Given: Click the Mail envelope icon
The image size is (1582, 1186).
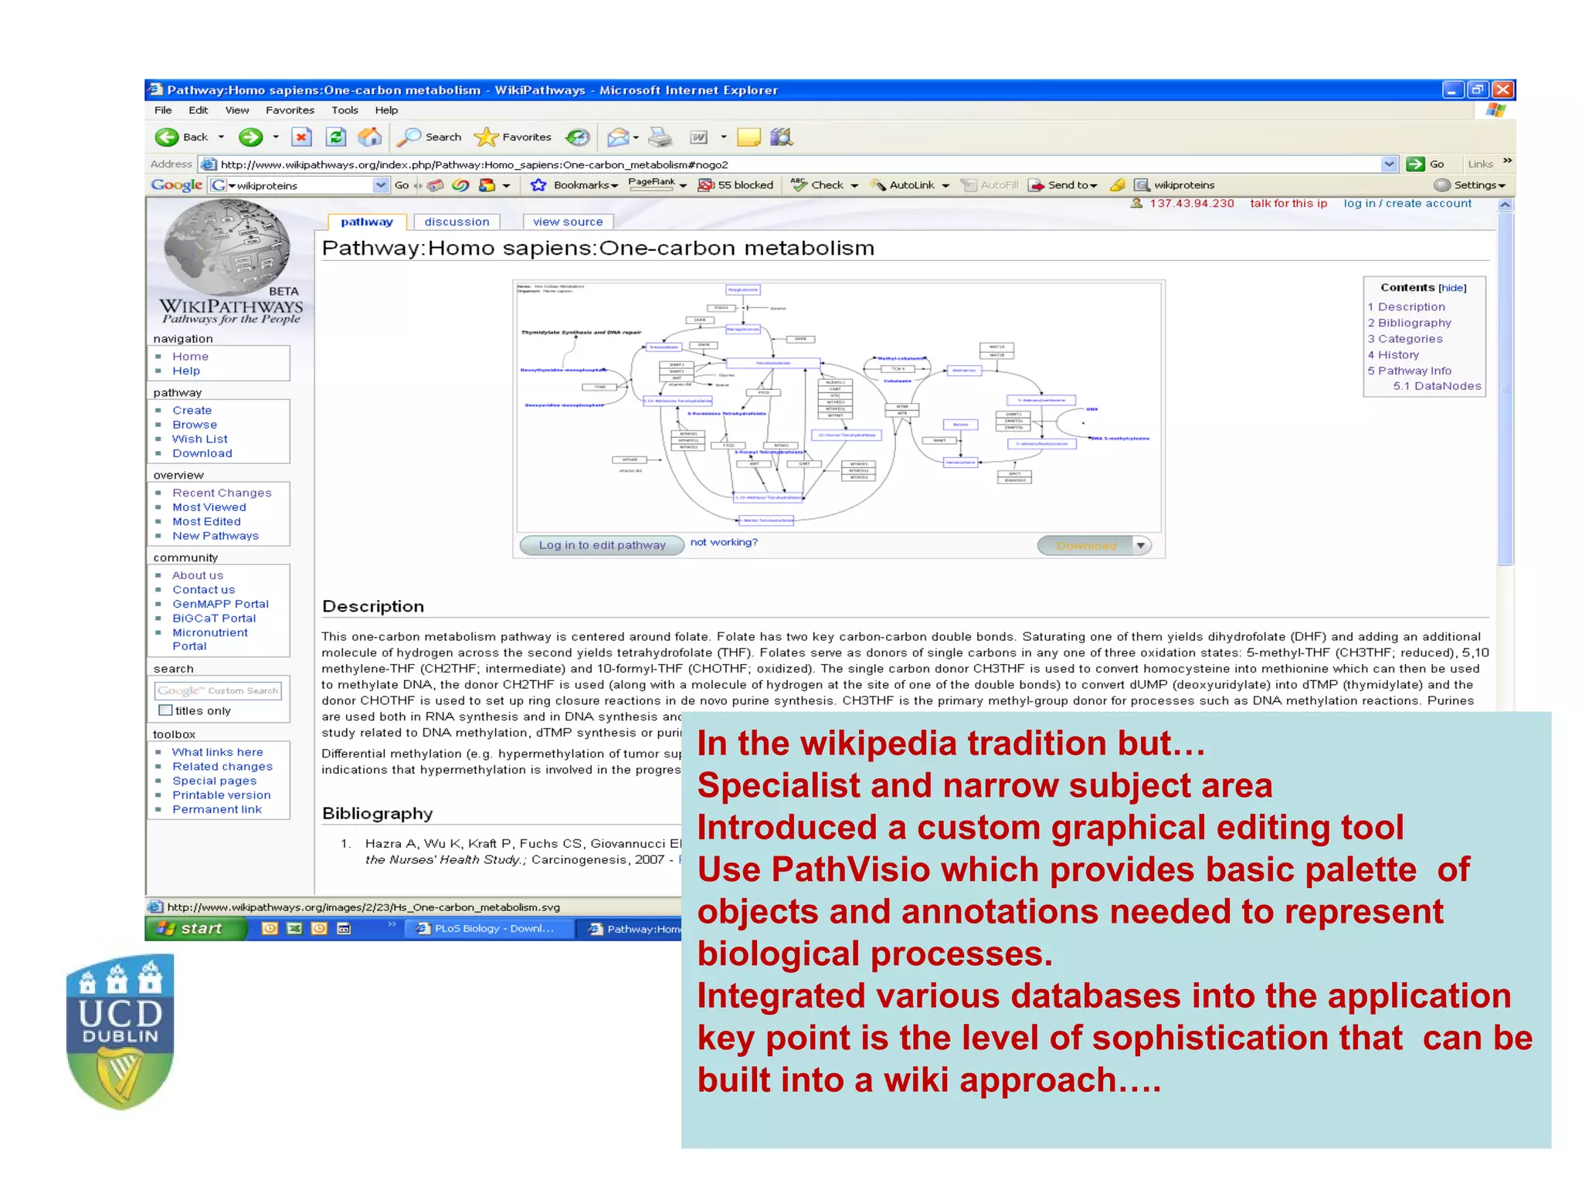Looking at the screenshot, I should click(x=618, y=137).
